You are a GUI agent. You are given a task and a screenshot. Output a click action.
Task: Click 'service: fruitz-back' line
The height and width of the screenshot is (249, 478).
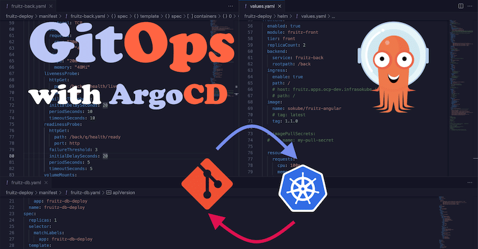point(298,58)
